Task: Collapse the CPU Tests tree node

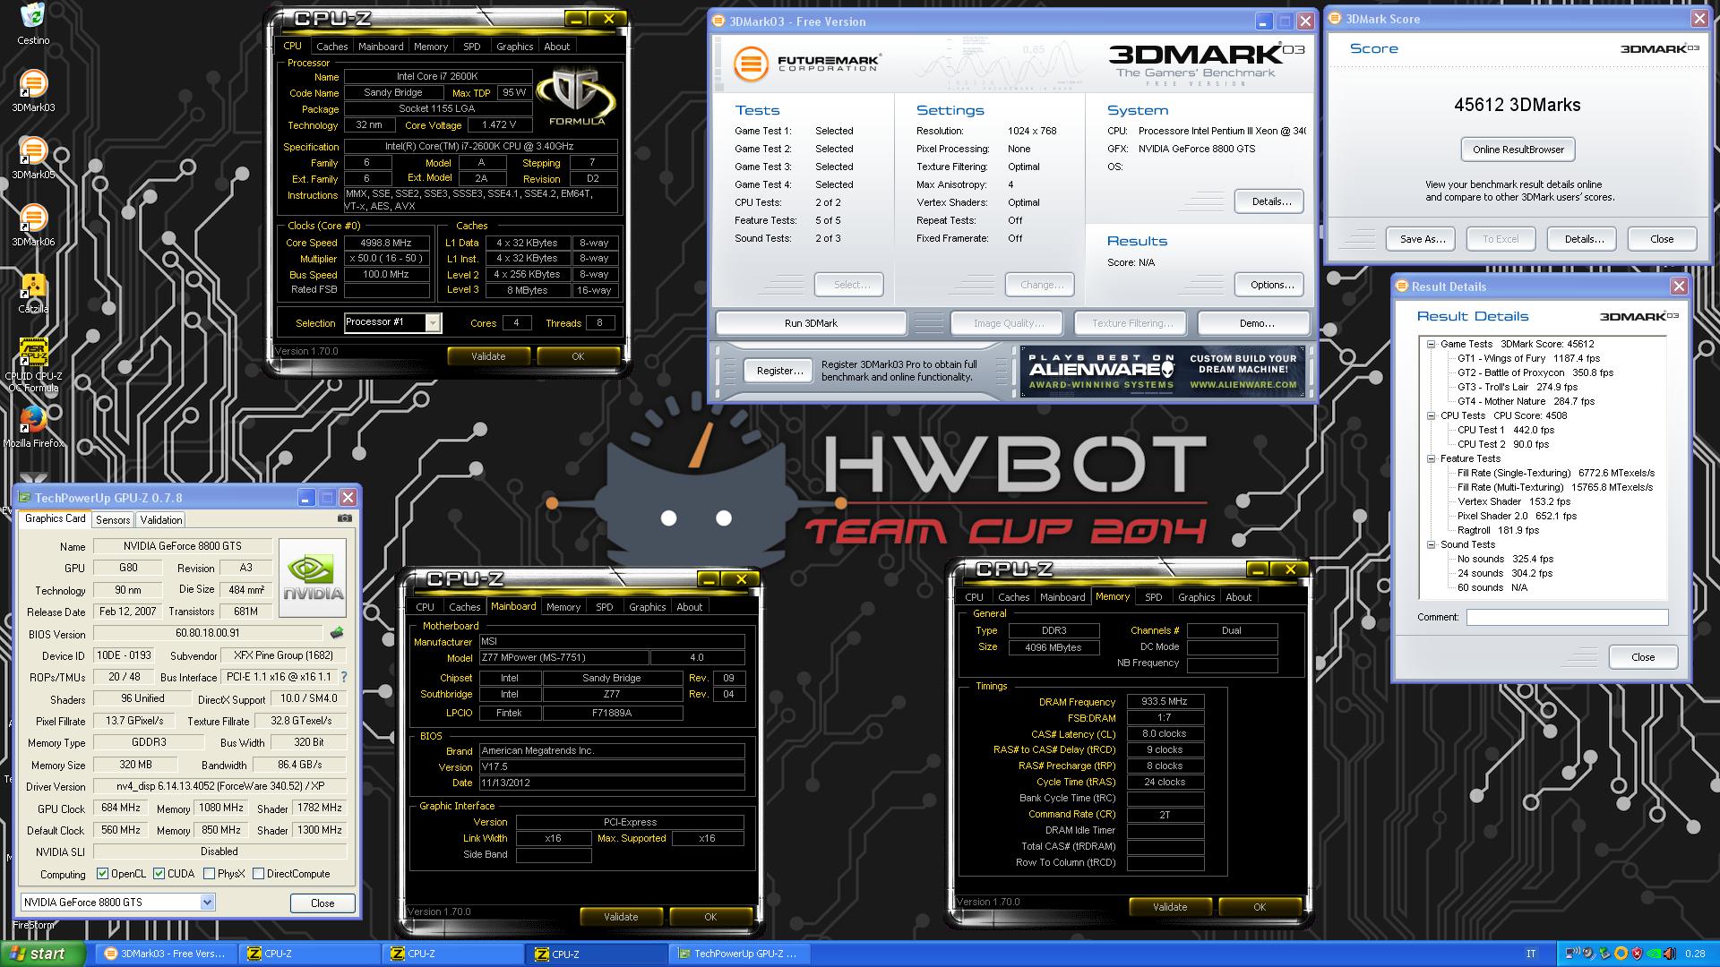Action: (1432, 415)
